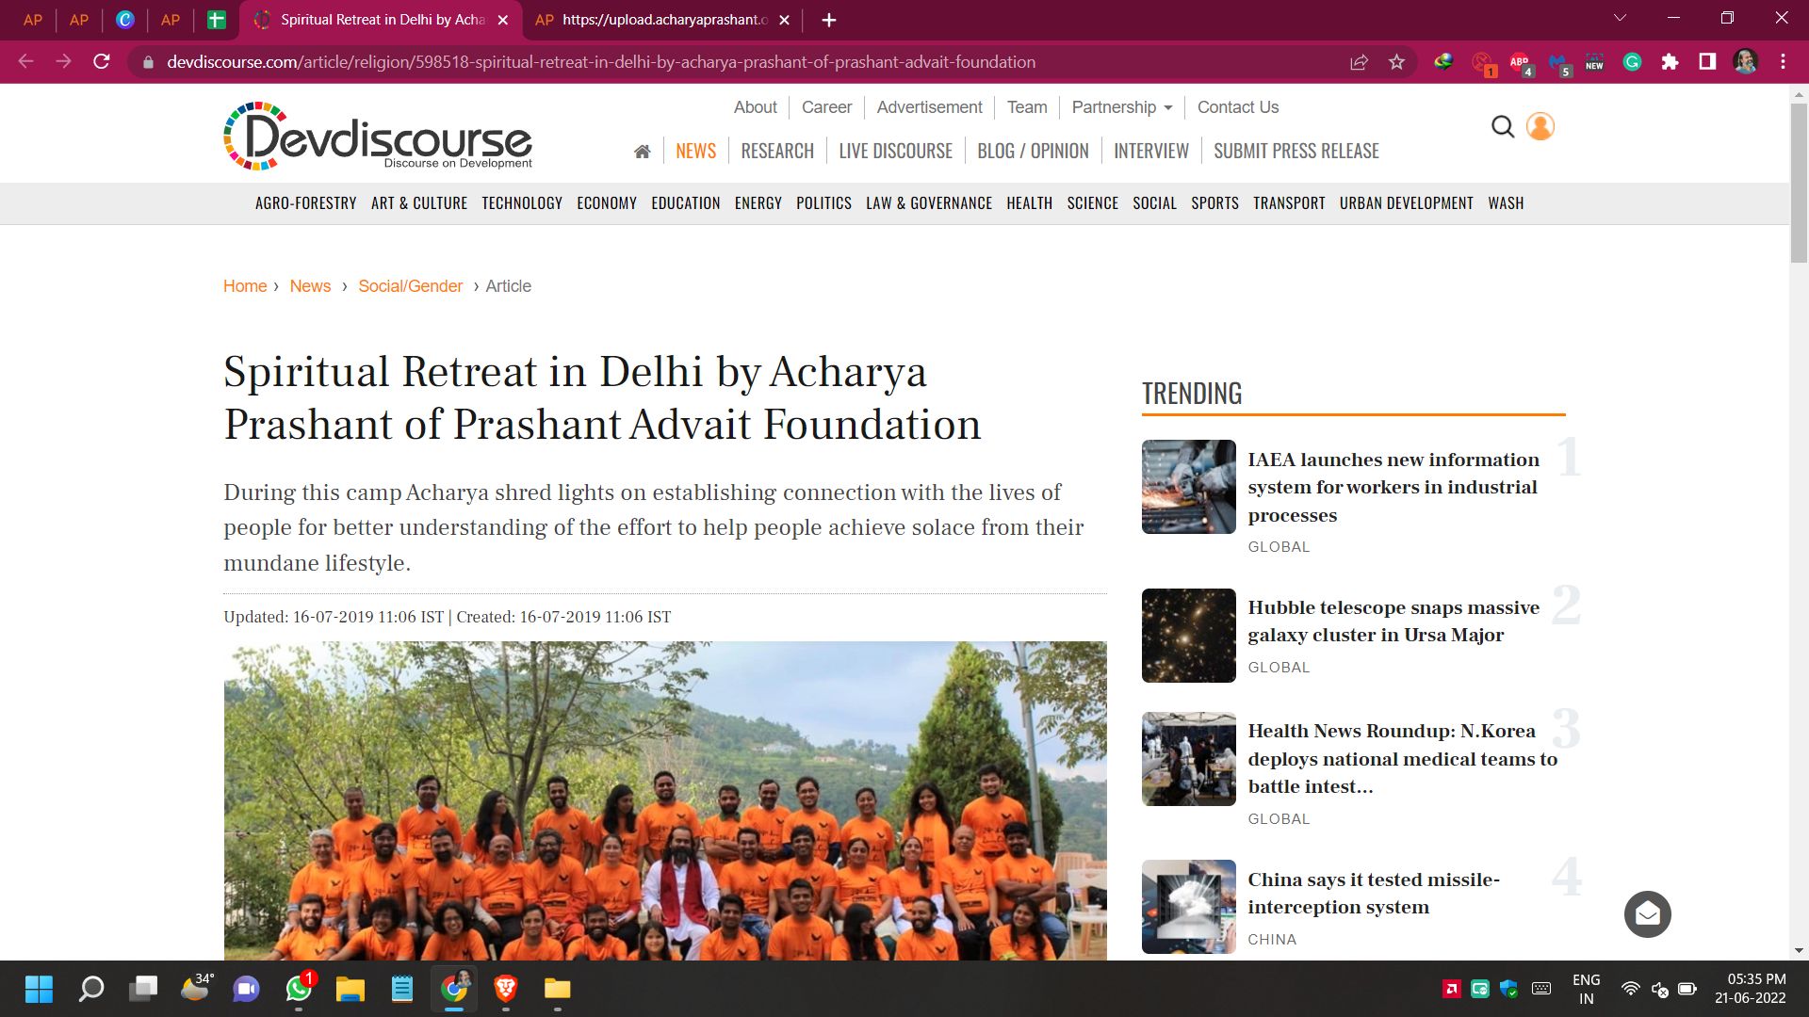Toggle the browser side panel icon
This screenshot has height=1017, width=1809.
click(1707, 62)
